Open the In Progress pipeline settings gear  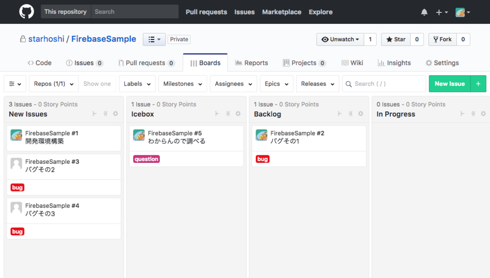[483, 114]
